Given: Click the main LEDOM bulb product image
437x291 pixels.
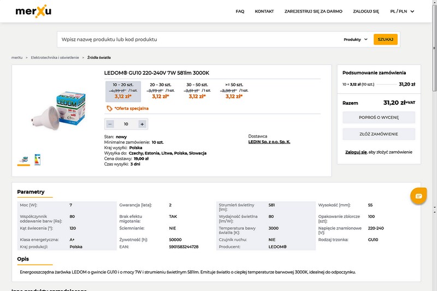Looking at the screenshot, I should (x=58, y=111).
